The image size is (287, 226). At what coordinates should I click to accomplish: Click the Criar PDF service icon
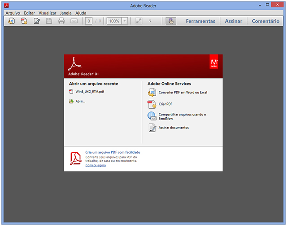click(152, 104)
